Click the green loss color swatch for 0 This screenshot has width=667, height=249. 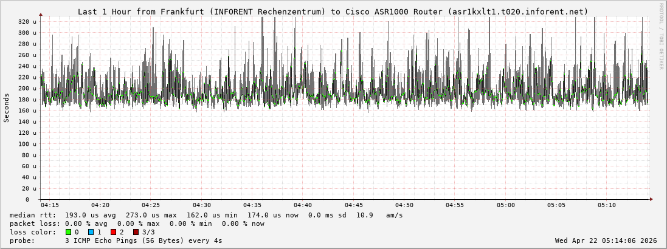coord(68,232)
